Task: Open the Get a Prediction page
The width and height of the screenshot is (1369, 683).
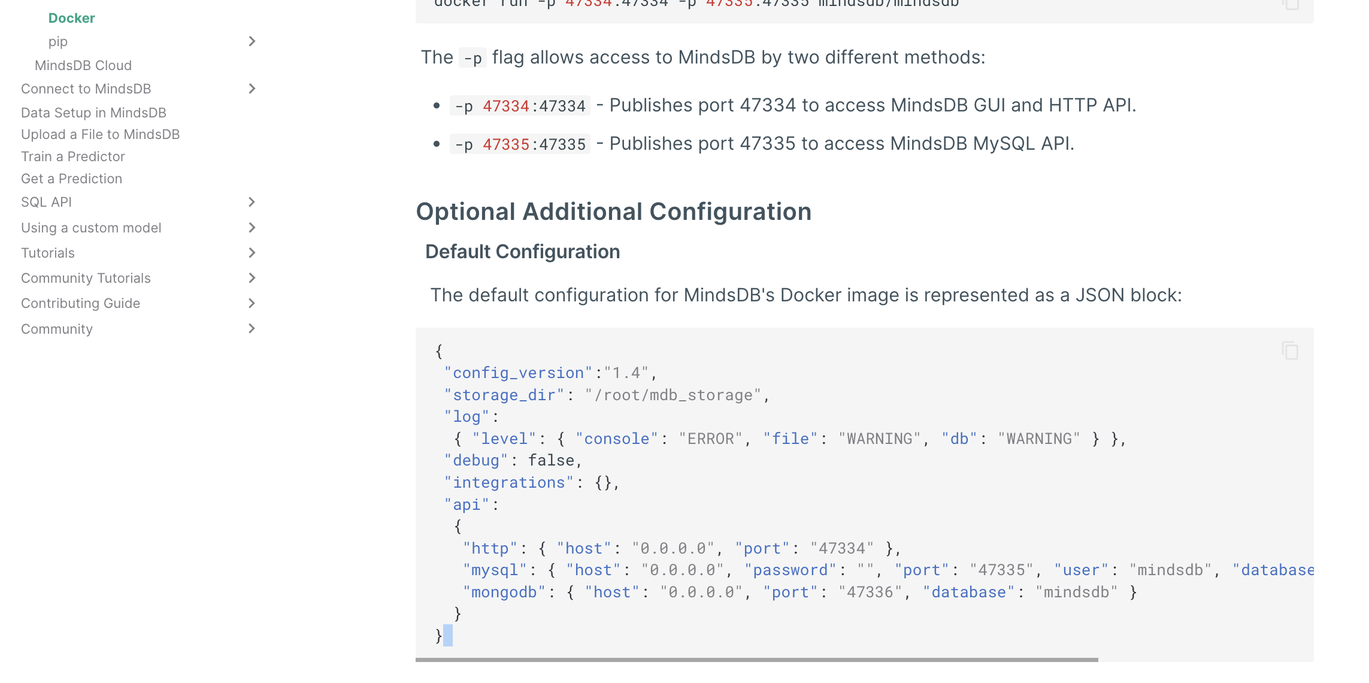Action: tap(72, 179)
